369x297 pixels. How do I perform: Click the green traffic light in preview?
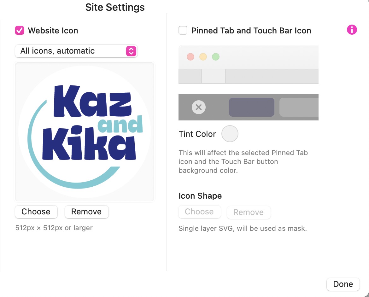pos(215,57)
